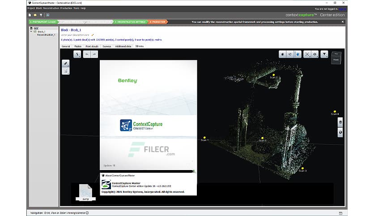Screen dimensions: 374x216
Task: Switch to the Point clouds tab
Action: click(x=92, y=46)
